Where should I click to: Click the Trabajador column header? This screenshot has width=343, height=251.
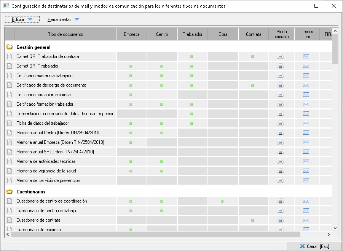point(193,34)
